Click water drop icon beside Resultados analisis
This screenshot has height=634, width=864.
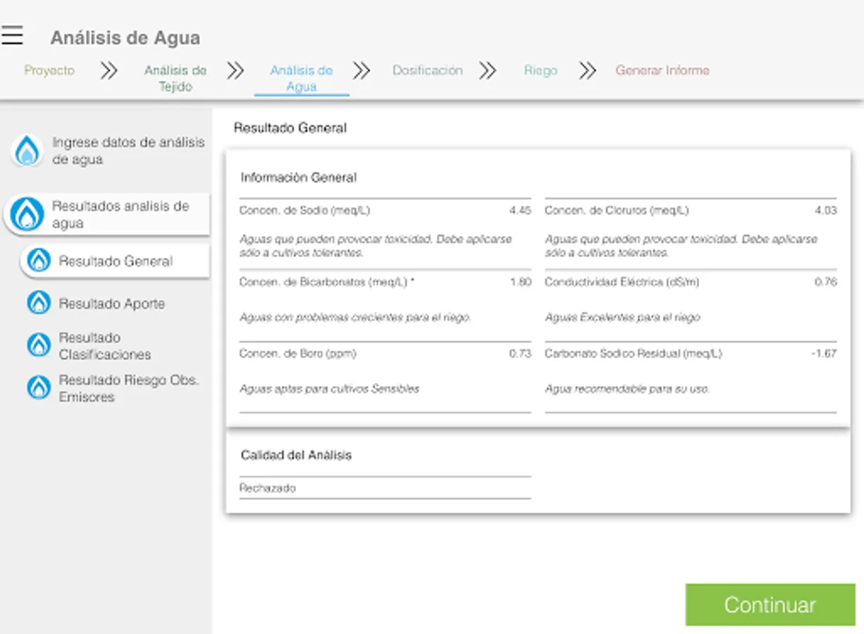pos(27,215)
